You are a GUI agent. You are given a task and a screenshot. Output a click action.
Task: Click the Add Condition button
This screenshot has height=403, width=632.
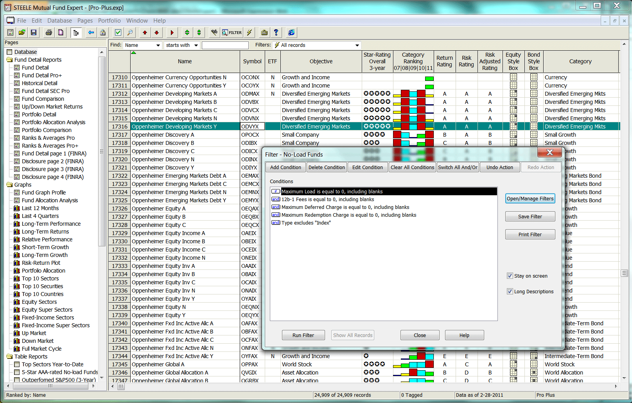click(285, 167)
